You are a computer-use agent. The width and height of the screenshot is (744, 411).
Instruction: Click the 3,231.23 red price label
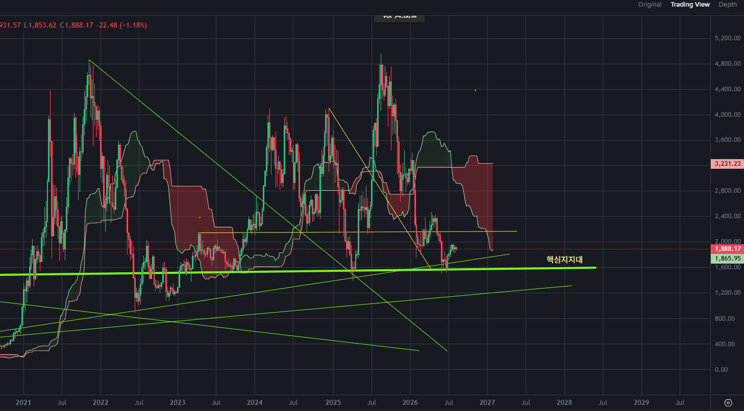[x=727, y=164]
